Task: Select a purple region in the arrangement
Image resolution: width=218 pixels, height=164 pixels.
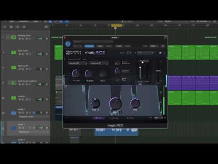Action: [x=188, y=83]
